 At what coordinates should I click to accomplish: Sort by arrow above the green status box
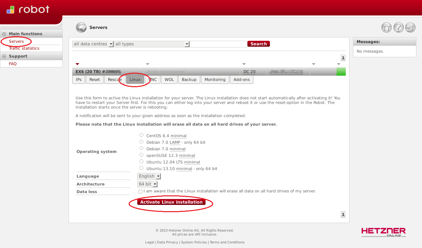[x=339, y=64]
